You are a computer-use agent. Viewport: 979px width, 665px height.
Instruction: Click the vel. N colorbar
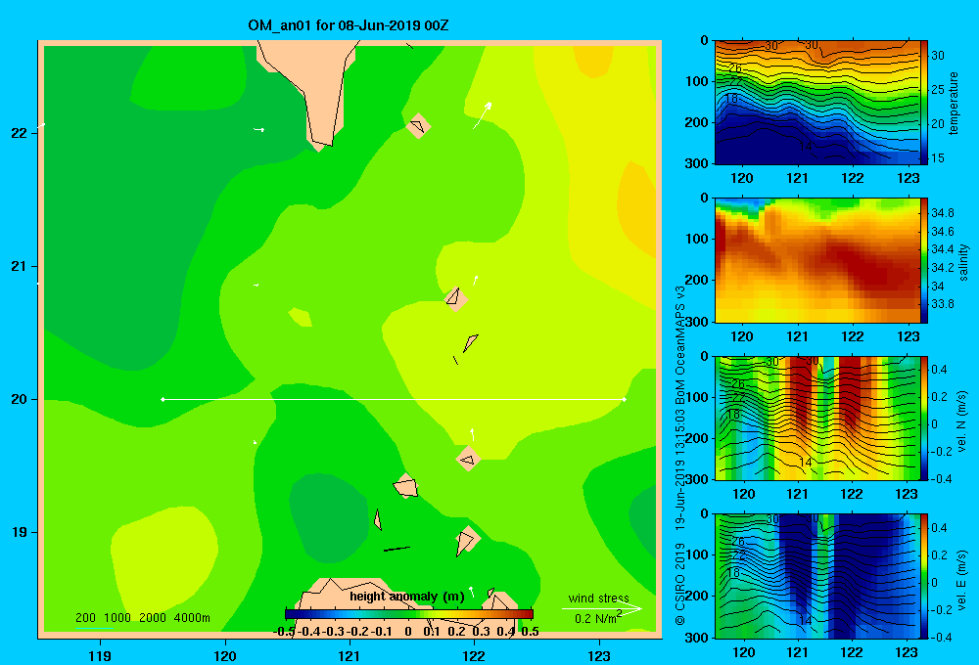[x=924, y=418]
